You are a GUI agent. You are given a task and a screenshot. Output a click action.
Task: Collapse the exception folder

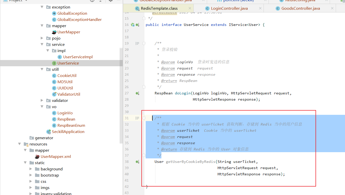[x=42, y=7]
